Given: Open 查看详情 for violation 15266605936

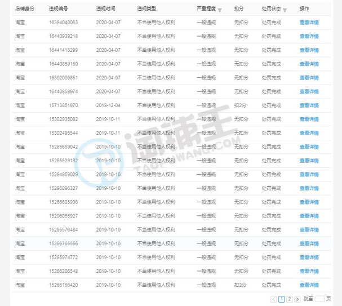Looking at the screenshot, I should (309, 202).
